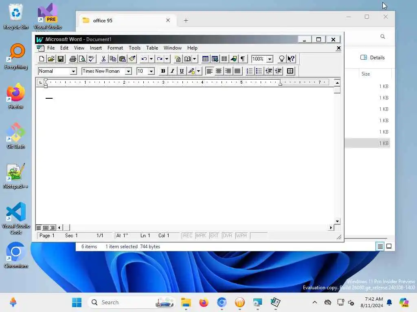The height and width of the screenshot is (312, 417).
Task: Open the Tools menu
Action: [134, 48]
